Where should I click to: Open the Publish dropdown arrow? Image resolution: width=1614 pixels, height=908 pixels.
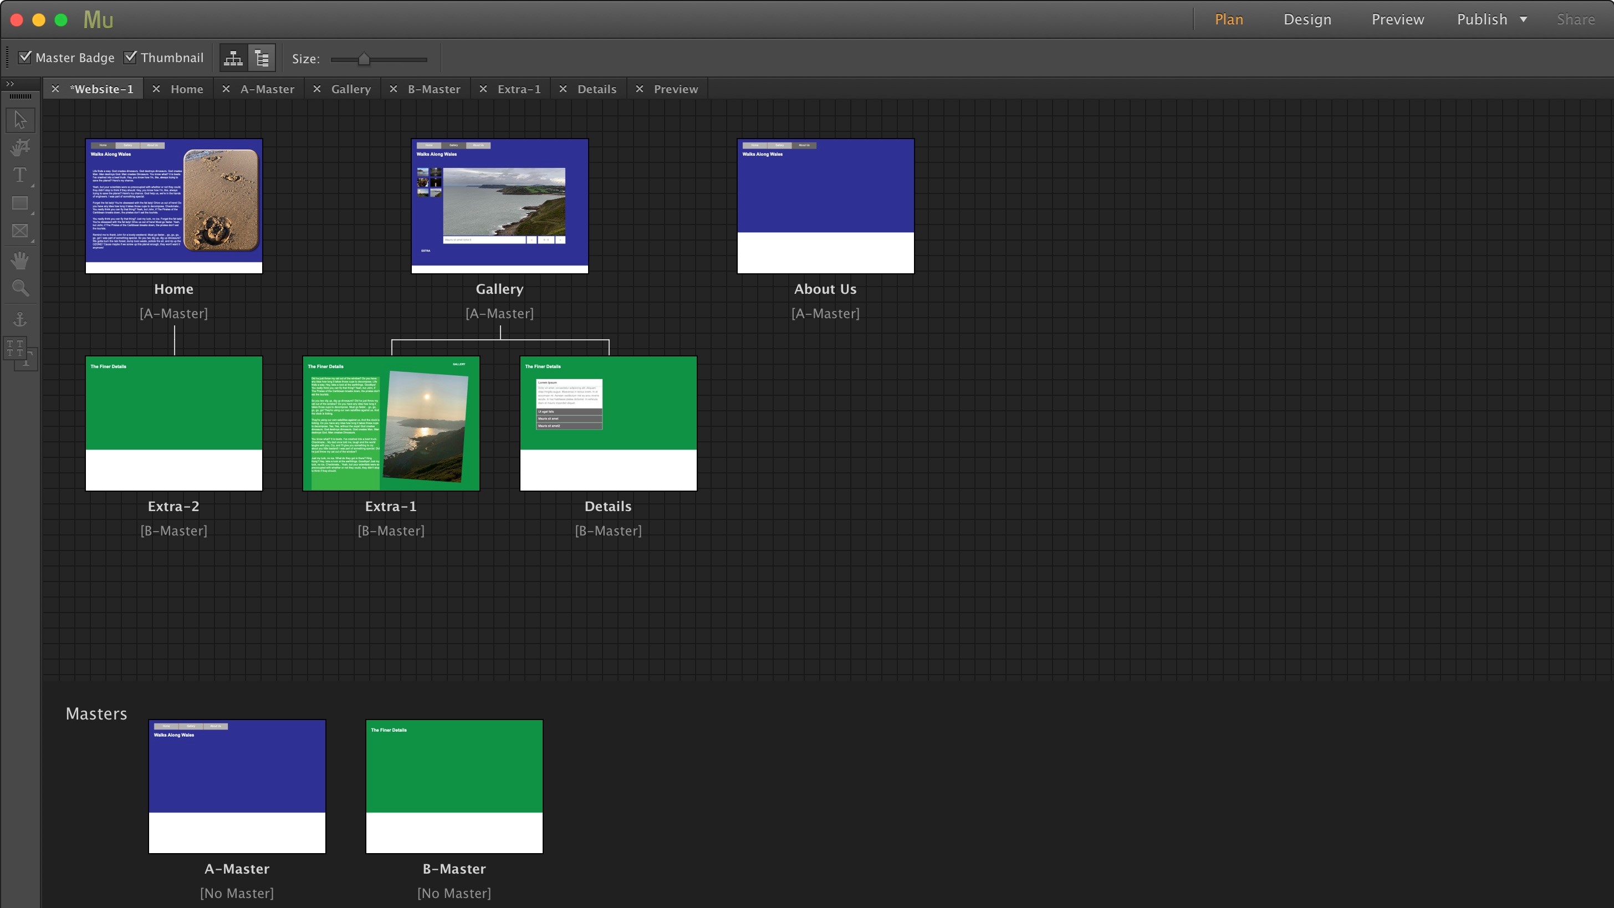tap(1523, 19)
